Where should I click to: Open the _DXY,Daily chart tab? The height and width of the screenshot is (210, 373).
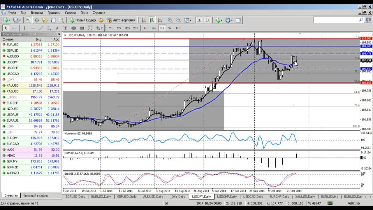pyautogui.click(x=178, y=197)
